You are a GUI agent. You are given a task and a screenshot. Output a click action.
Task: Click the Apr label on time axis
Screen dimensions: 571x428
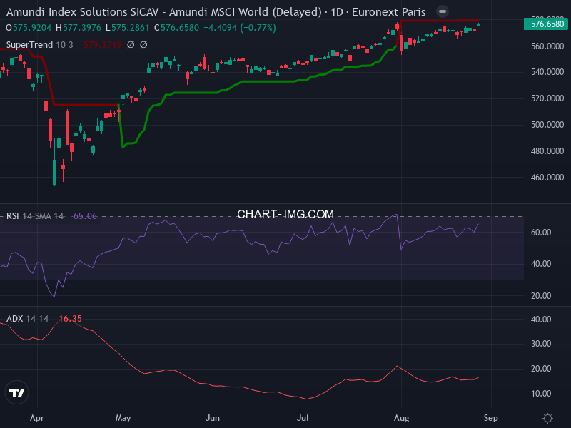click(37, 418)
